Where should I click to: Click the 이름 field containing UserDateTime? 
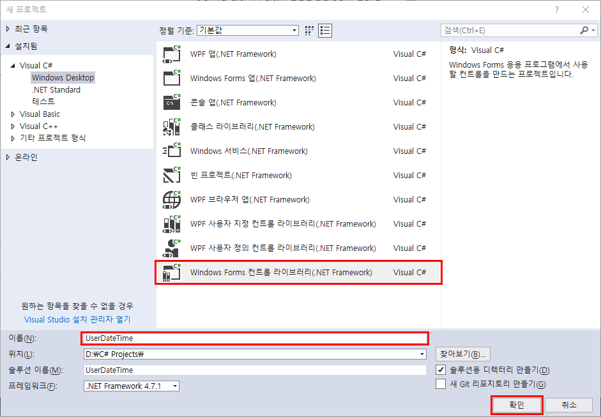254,338
